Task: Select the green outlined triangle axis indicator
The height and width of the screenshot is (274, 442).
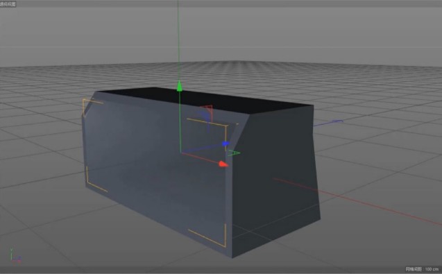Action: tap(234, 153)
